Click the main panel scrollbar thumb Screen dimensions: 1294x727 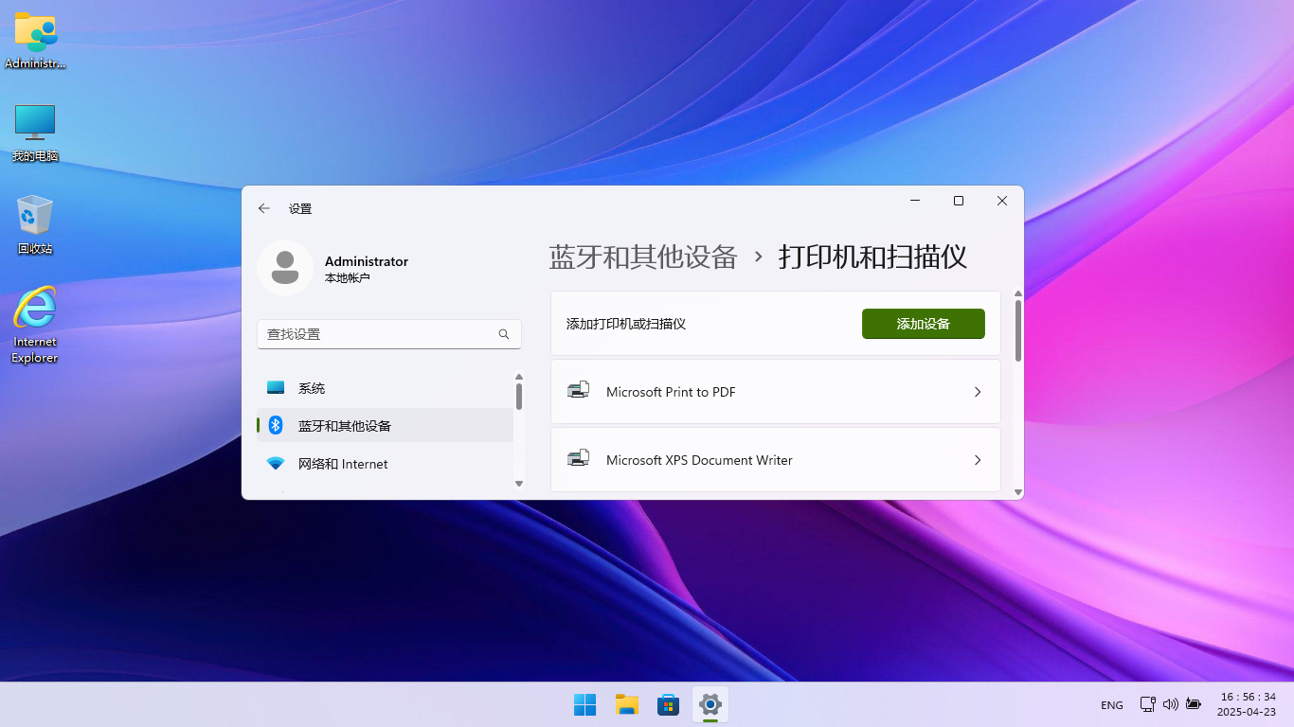pyautogui.click(x=1018, y=330)
